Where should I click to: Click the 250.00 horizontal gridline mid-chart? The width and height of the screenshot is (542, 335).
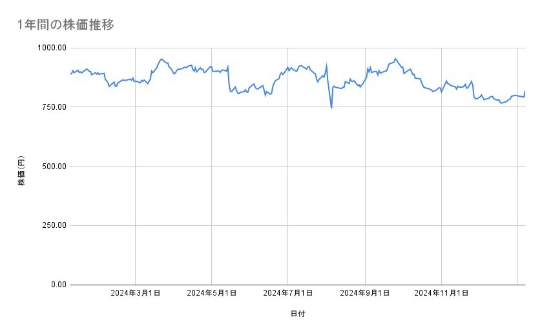pos(297,225)
